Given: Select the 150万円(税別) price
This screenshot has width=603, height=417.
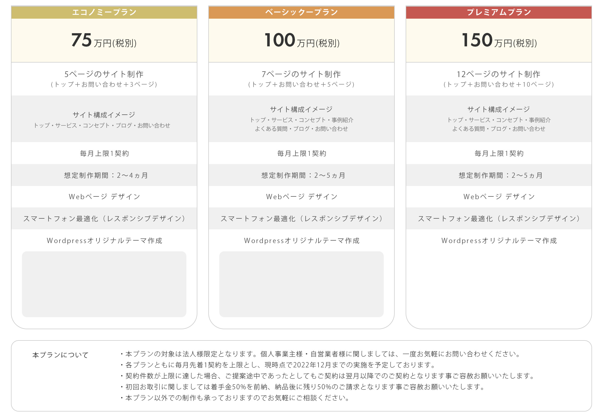Looking at the screenshot, I should click(x=499, y=40).
